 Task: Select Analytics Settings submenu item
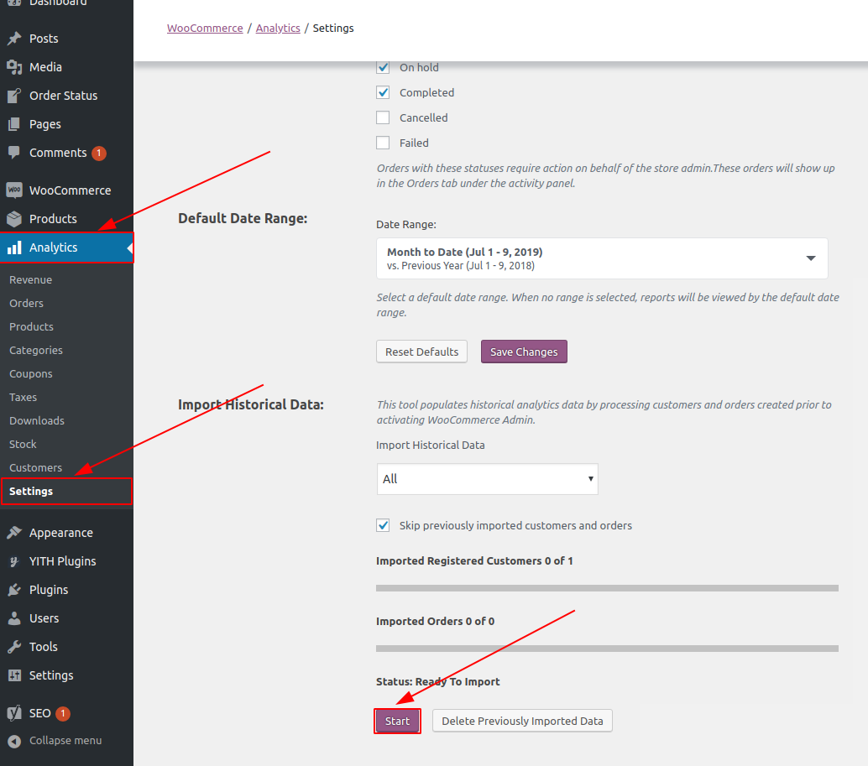[66, 491]
